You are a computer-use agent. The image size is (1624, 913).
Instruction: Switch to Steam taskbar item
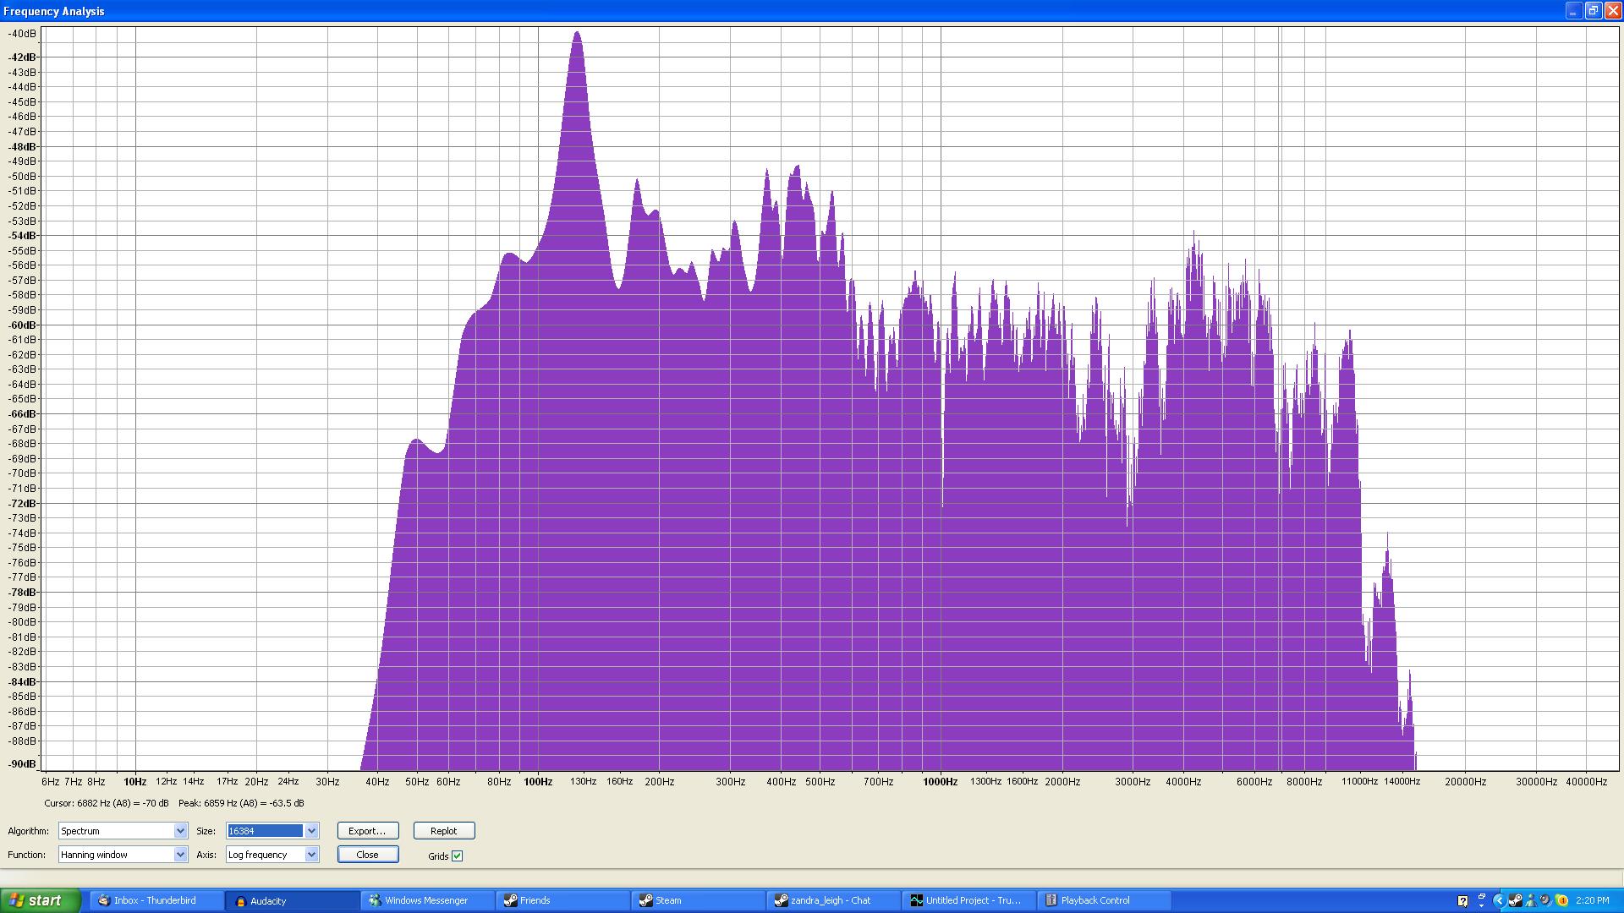698,900
